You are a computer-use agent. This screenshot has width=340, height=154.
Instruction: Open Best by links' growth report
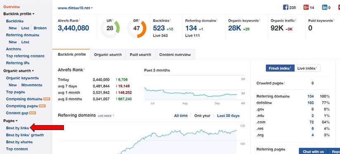click(x=25, y=135)
